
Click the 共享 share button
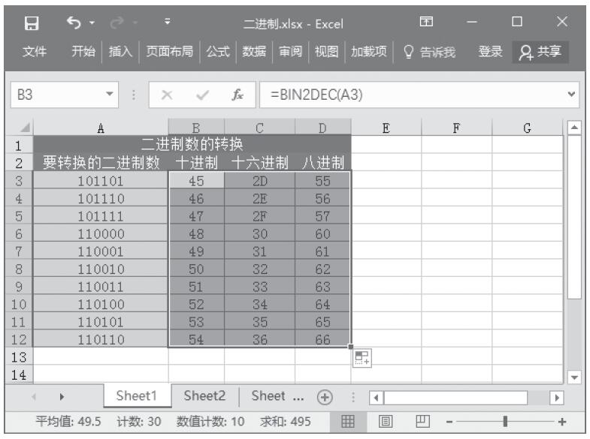pyautogui.click(x=540, y=52)
